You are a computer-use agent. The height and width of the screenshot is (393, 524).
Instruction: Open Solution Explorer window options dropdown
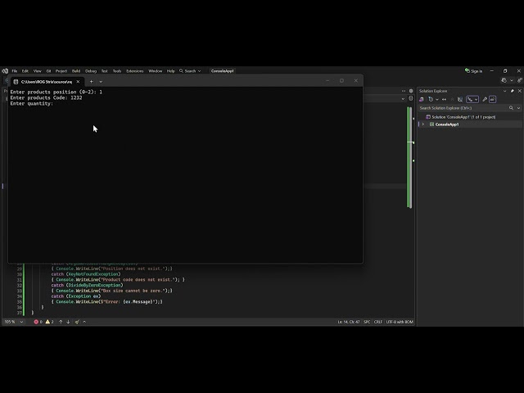504,91
